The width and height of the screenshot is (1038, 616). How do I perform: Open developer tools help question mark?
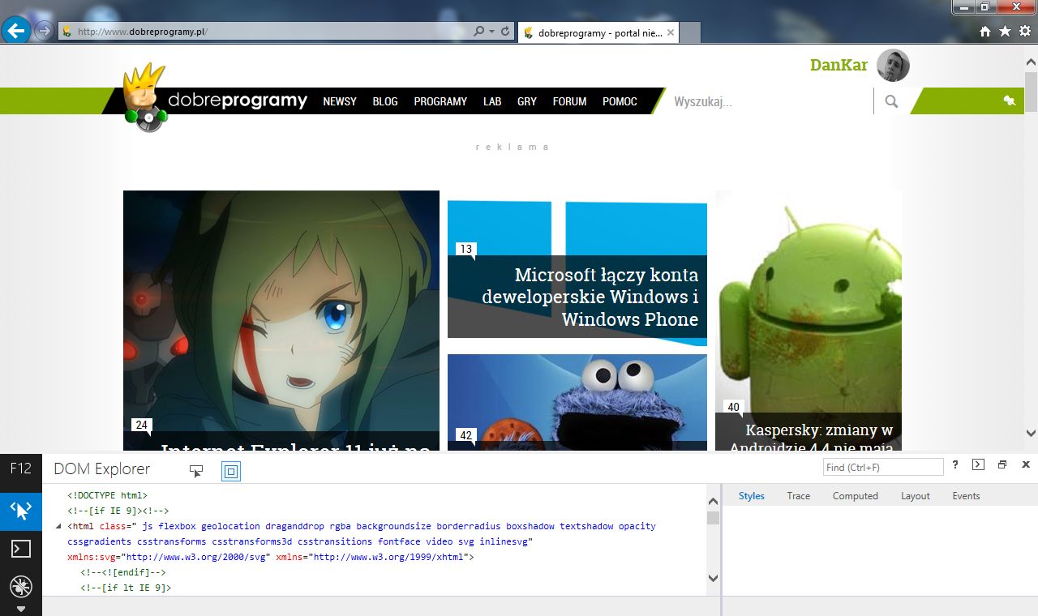[x=955, y=465]
